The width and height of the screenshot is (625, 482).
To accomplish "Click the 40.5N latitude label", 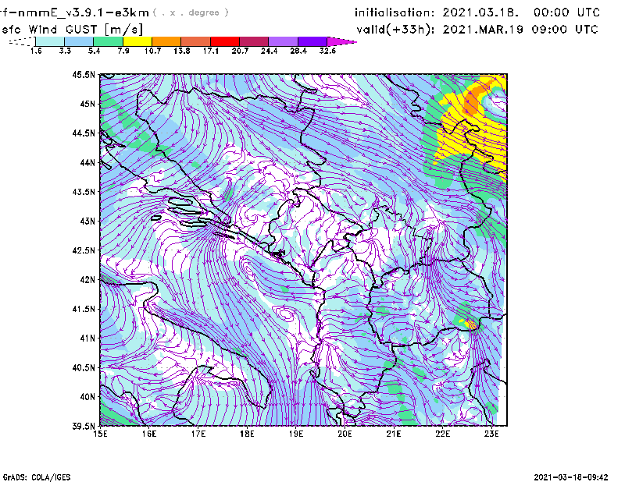I will 84,367.
